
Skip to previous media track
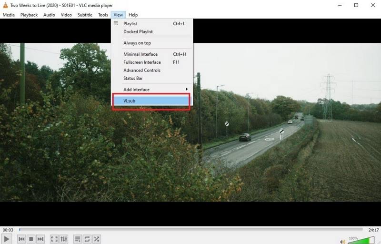pyautogui.click(x=21, y=239)
